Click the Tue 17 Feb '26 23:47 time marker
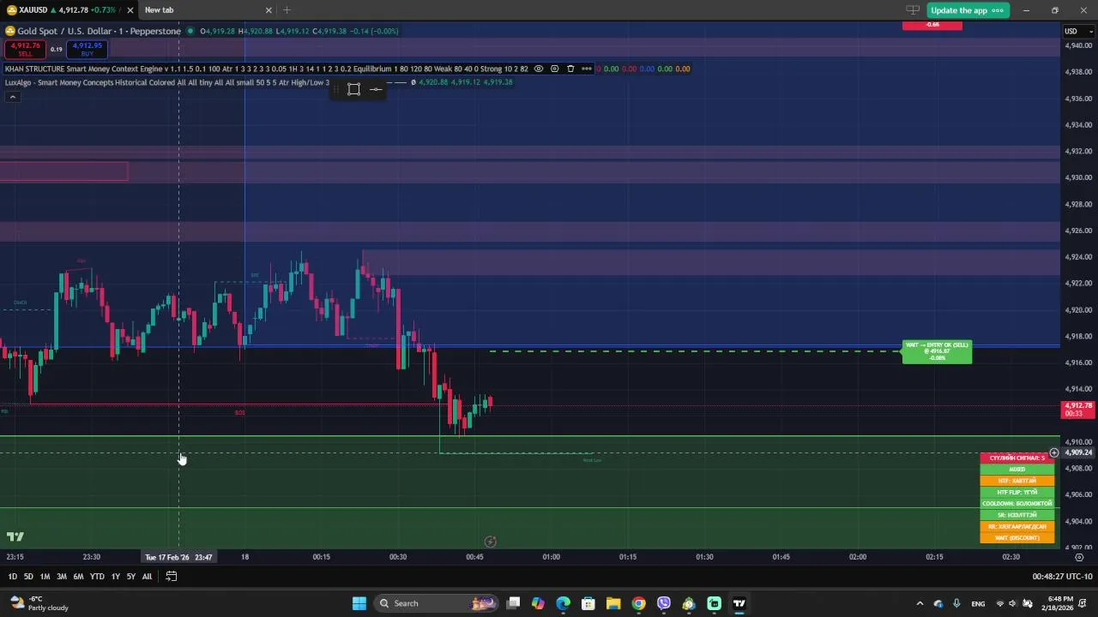 178,557
